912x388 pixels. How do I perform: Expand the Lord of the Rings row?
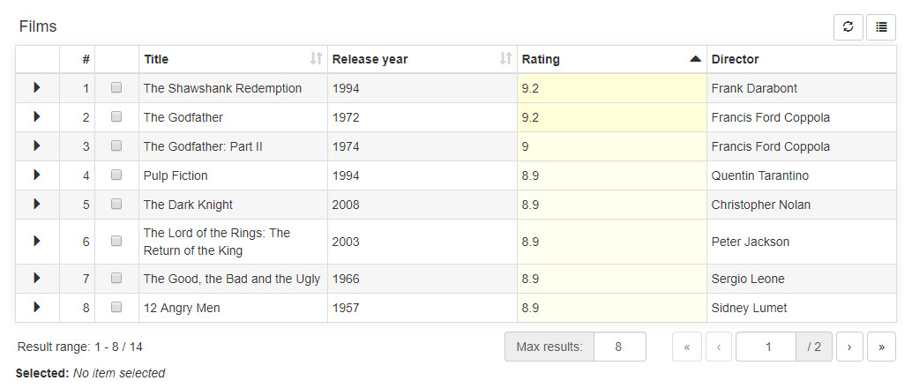tap(37, 241)
